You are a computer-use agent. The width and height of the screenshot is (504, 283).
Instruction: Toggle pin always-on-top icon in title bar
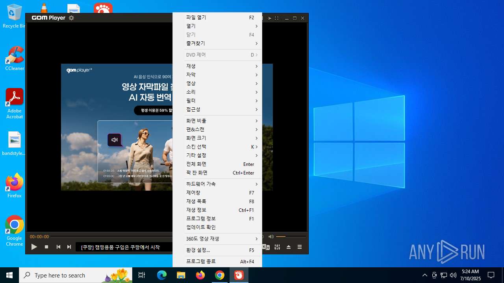pos(269,18)
